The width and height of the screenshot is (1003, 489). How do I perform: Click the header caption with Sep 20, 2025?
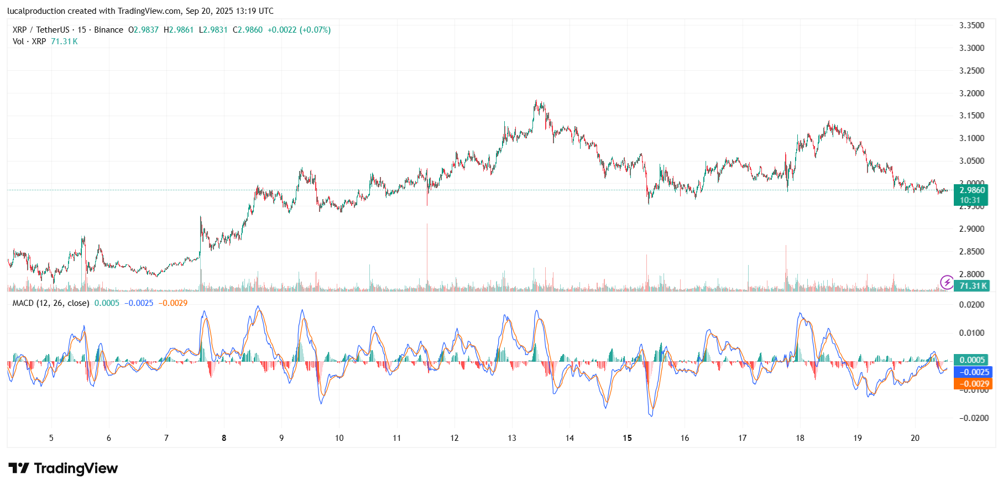(x=140, y=11)
